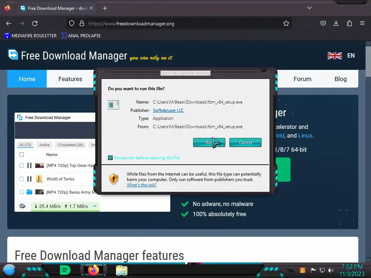Click the Name column header

click(52, 155)
